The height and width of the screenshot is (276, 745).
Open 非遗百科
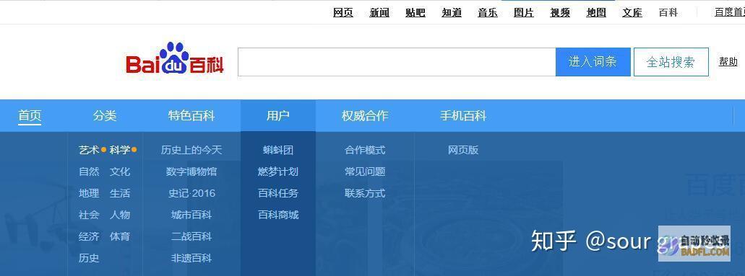191,259
